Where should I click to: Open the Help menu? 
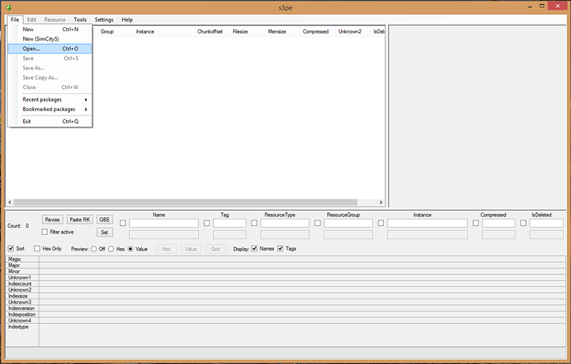[127, 20]
